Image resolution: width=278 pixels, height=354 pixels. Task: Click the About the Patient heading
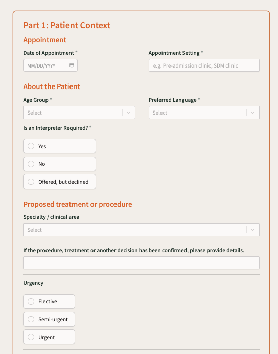[x=52, y=86]
